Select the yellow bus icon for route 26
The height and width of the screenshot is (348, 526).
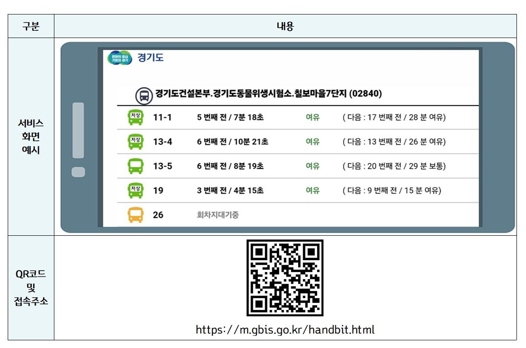tap(135, 215)
